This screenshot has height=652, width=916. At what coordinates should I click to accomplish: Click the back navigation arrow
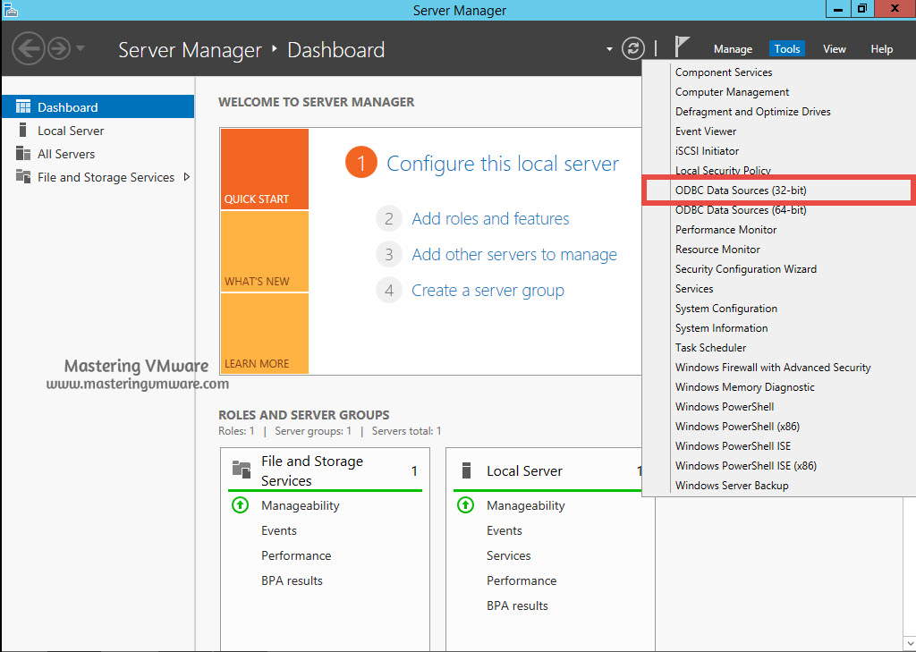28,48
